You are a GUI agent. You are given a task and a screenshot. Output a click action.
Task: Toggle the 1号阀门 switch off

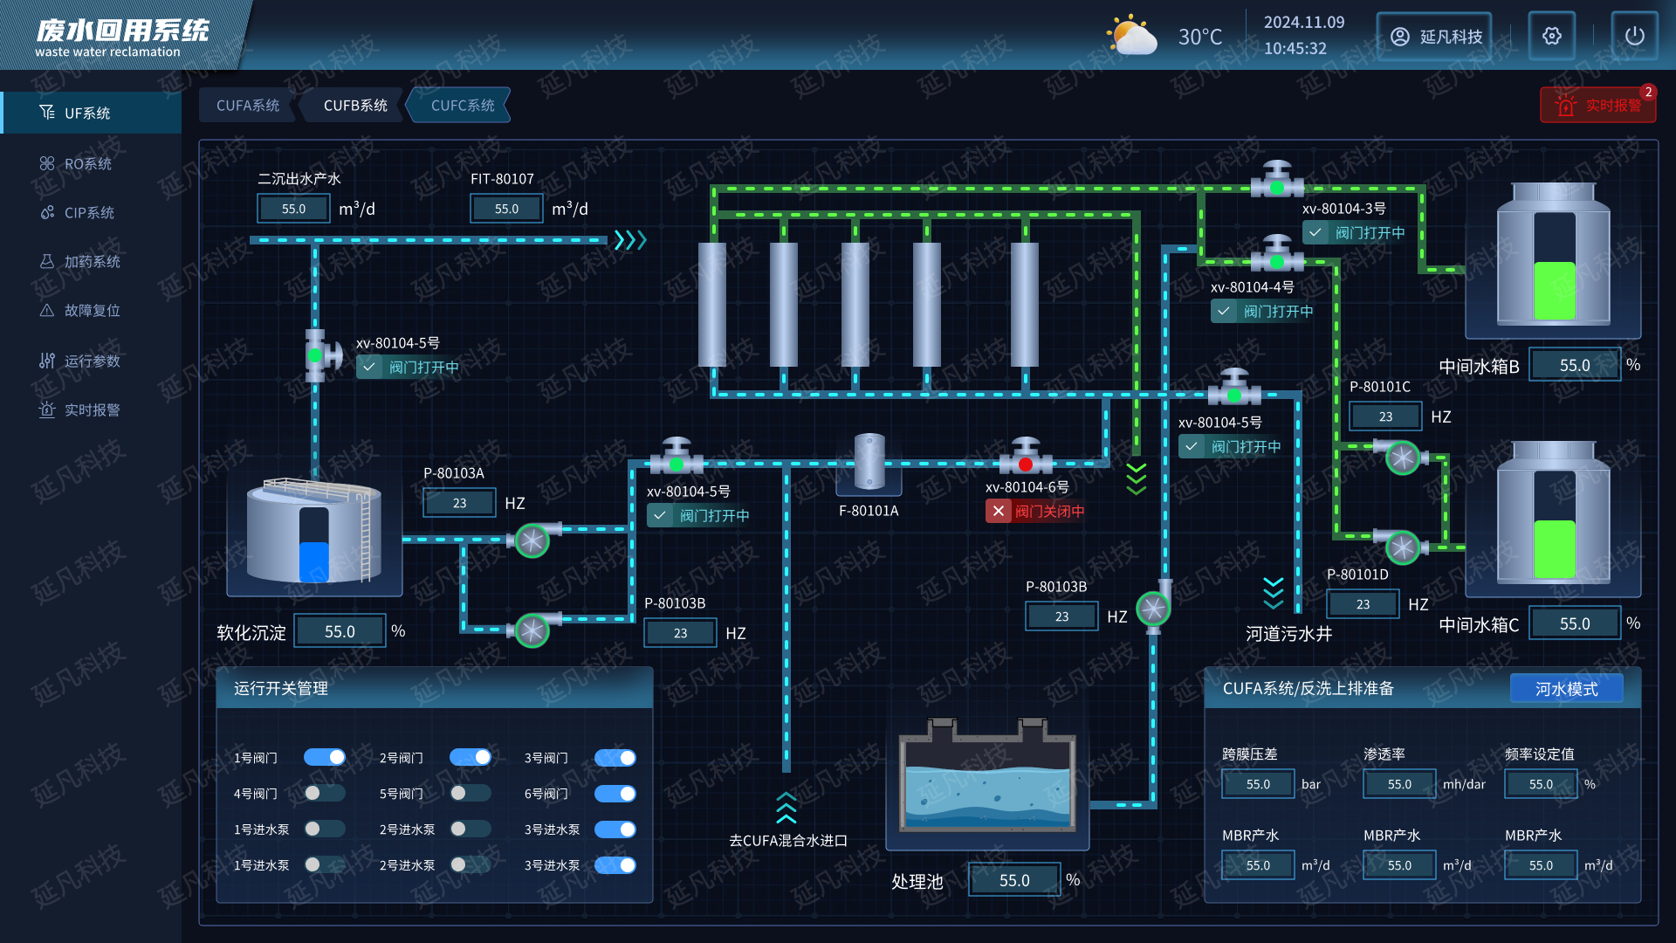coord(325,757)
